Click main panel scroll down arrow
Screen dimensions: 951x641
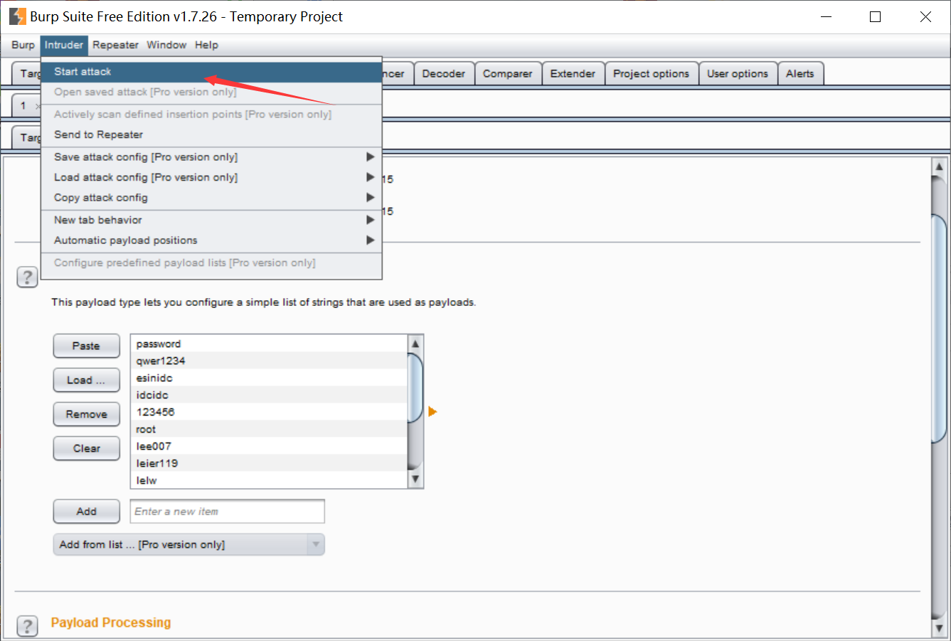[939, 628]
